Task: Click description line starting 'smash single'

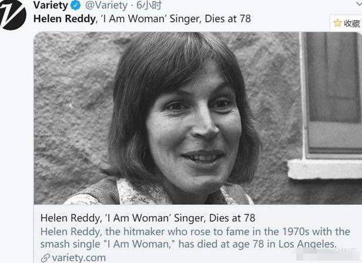Action: click(188, 244)
